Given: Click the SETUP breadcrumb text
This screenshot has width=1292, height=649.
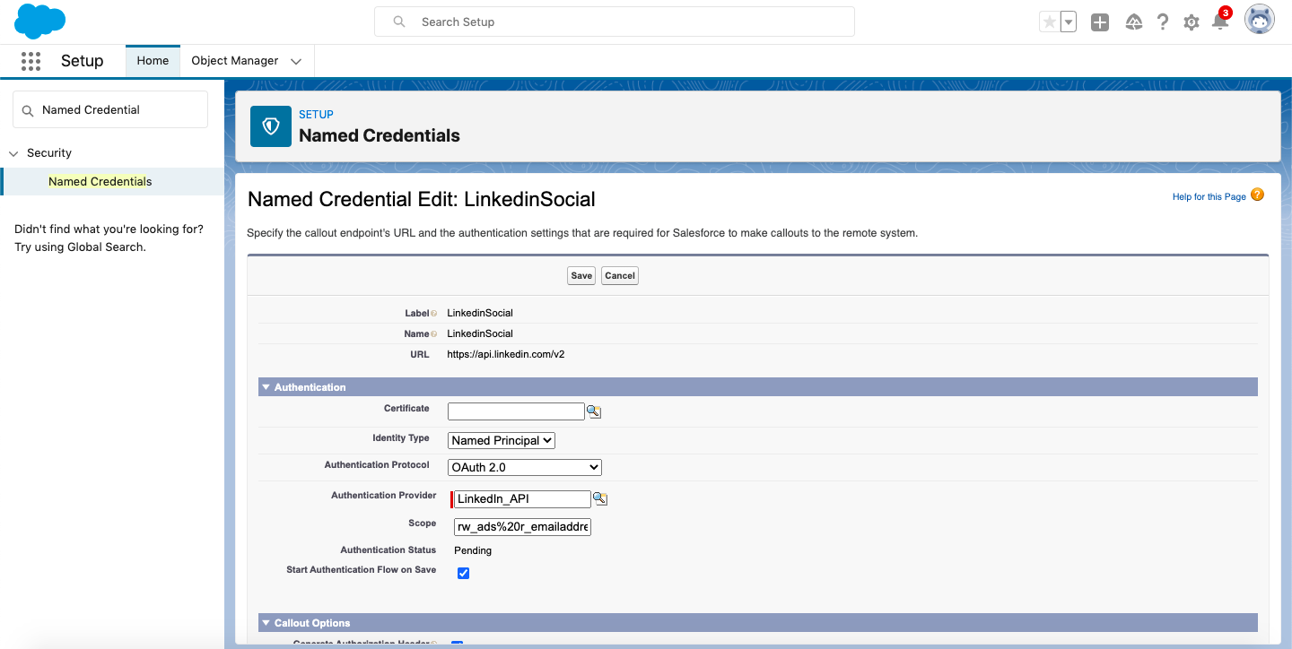Looking at the screenshot, I should click(316, 115).
